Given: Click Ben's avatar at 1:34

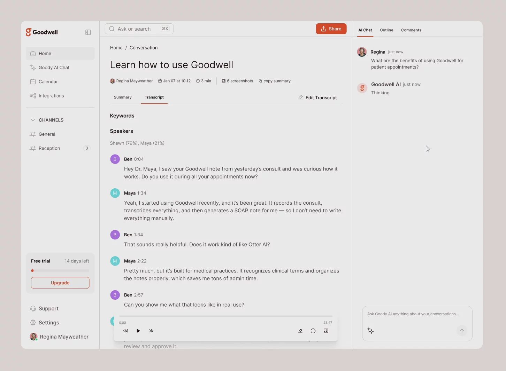Looking at the screenshot, I should pos(115,235).
